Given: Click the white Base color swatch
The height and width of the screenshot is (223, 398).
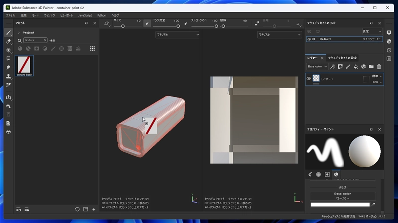Looking at the screenshot, I should pos(340,204).
